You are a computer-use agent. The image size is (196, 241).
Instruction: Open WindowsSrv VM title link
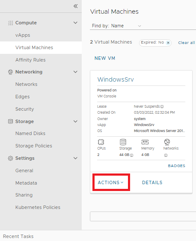[116, 79]
